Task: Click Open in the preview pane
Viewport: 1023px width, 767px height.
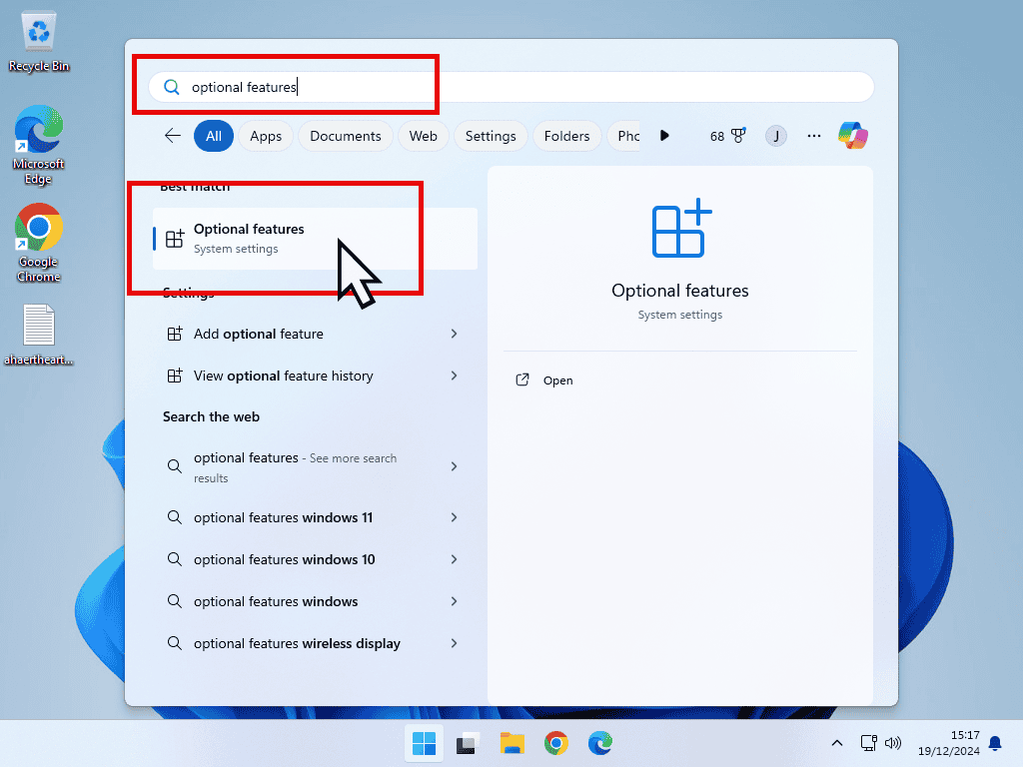Action: pos(557,381)
